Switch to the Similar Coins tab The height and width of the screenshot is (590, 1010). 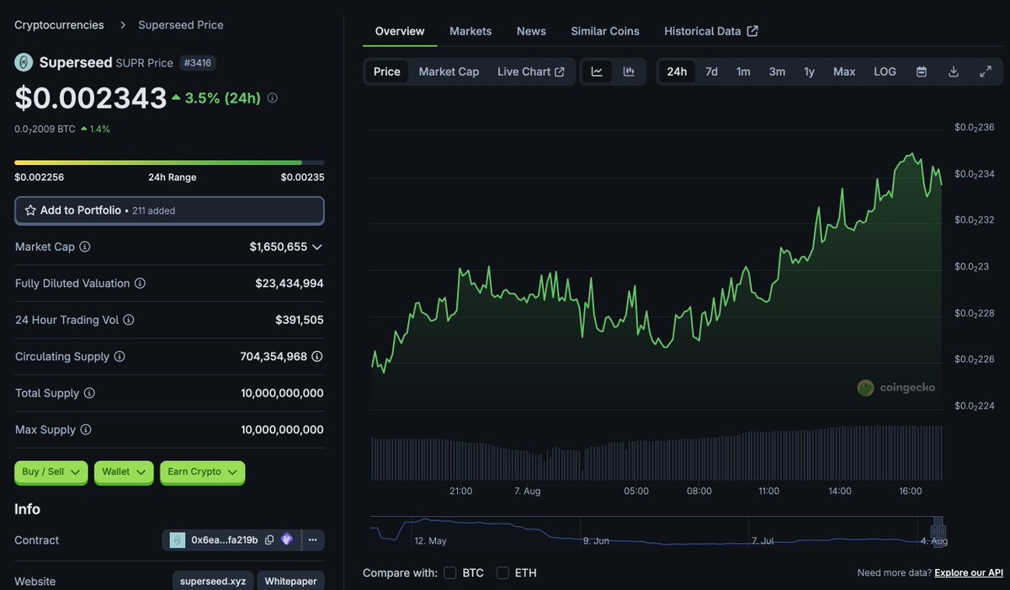tap(605, 31)
